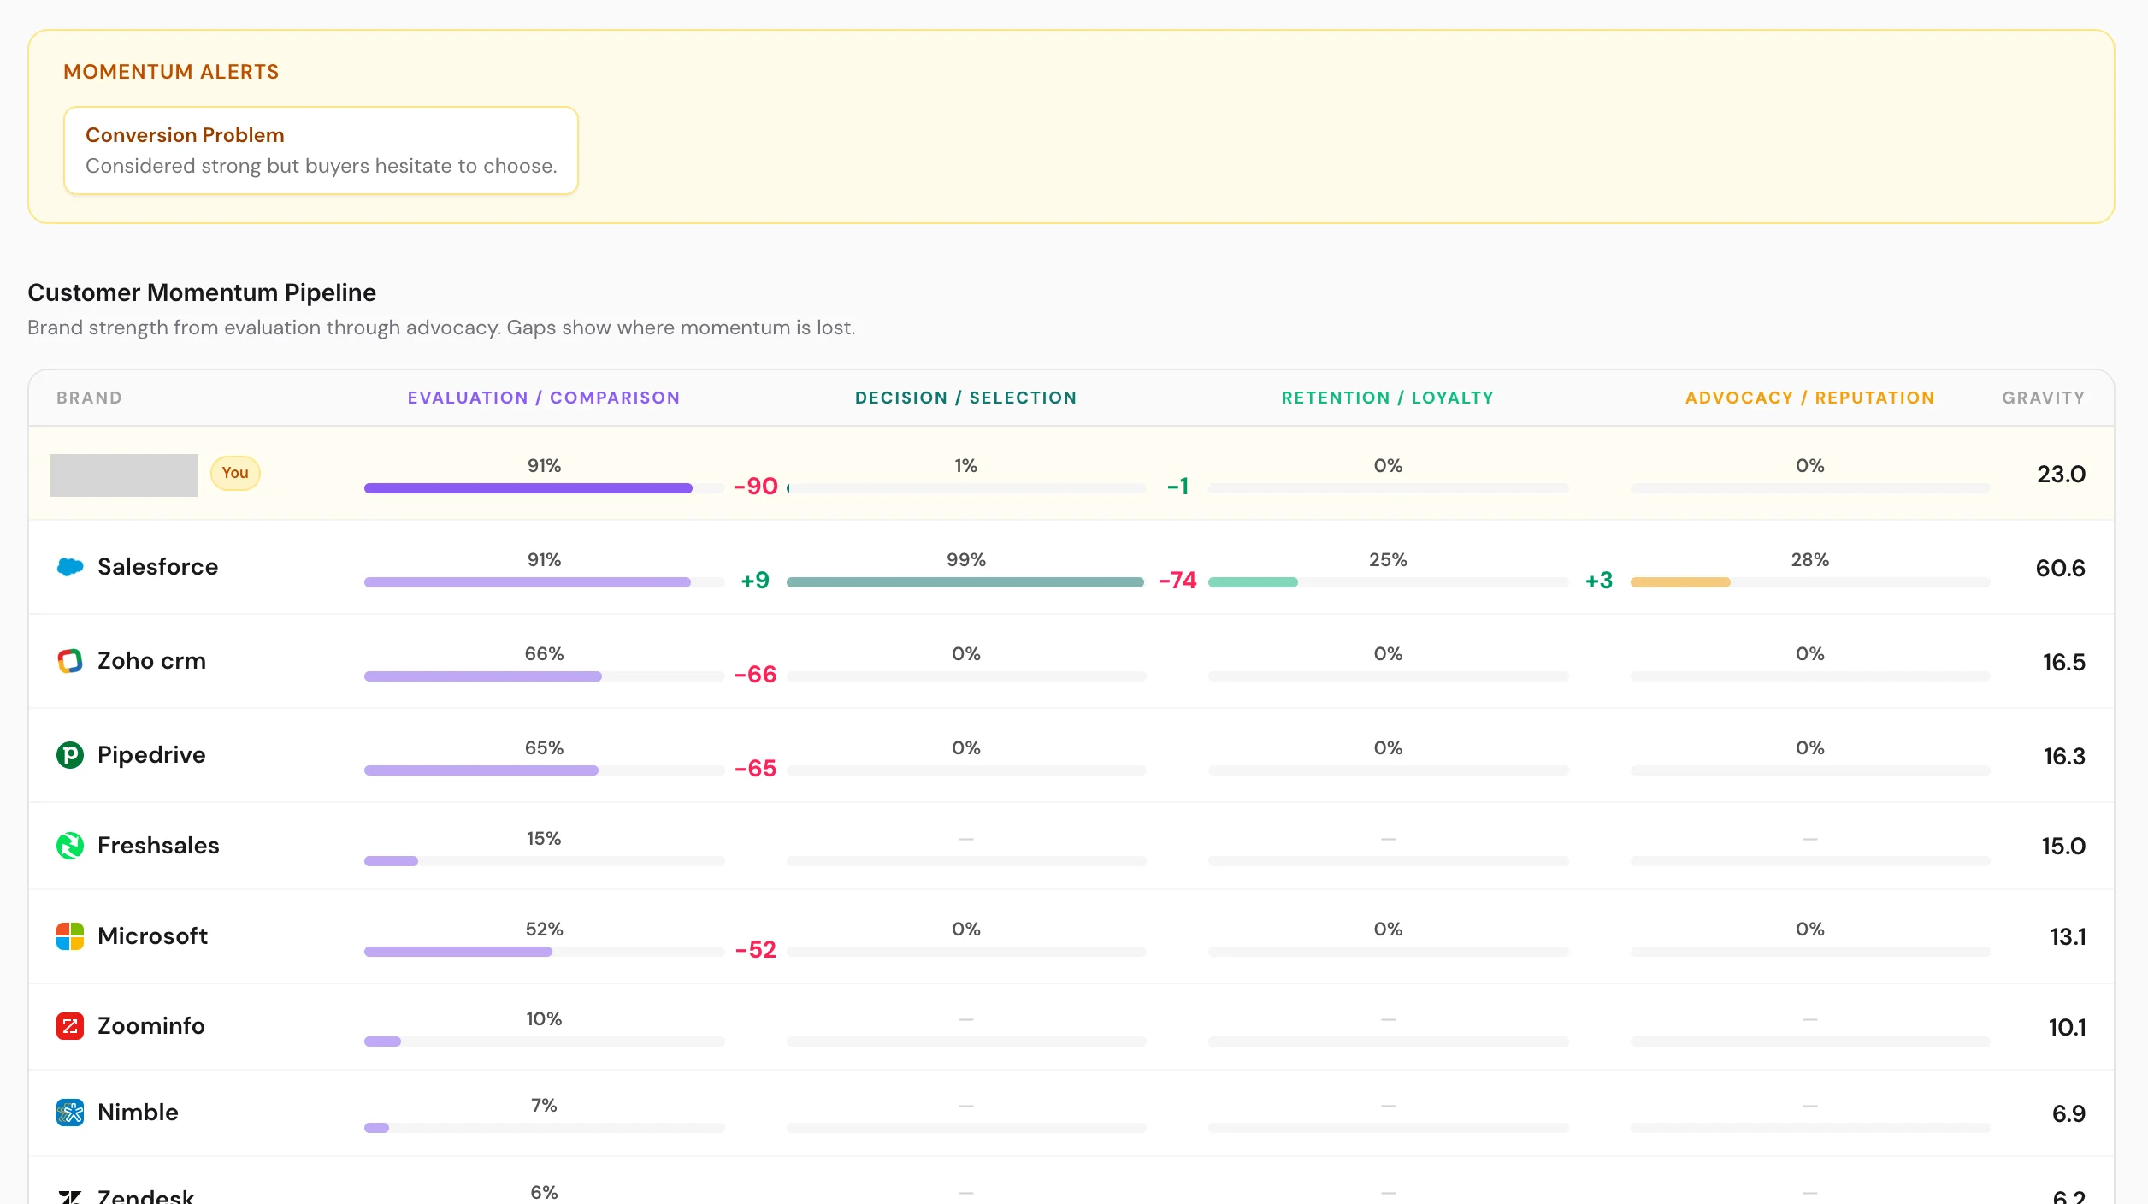Click the Brand column header
The image size is (2148, 1204).
coord(90,398)
